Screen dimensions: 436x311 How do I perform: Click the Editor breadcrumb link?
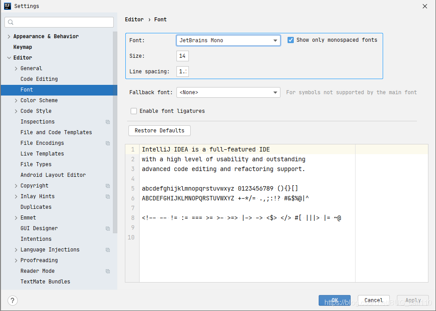(134, 19)
